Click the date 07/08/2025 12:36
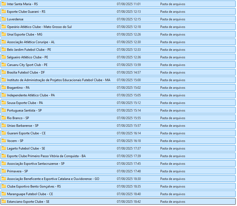The image size is (237, 206). click(x=129, y=57)
